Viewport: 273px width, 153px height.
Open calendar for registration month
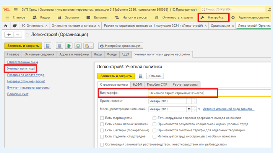pyautogui.click(x=189, y=109)
